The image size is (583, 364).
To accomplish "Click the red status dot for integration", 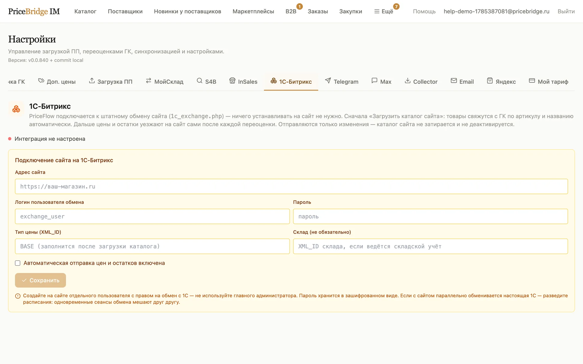I will pyautogui.click(x=10, y=139).
